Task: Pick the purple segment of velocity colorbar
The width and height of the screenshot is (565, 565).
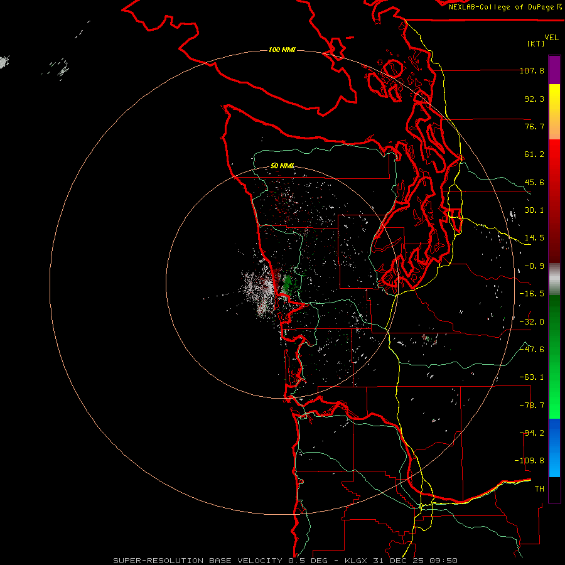Action: point(554,70)
